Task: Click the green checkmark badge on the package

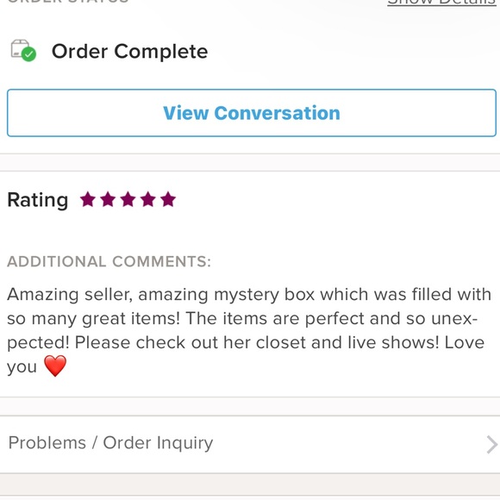Action: point(29,54)
